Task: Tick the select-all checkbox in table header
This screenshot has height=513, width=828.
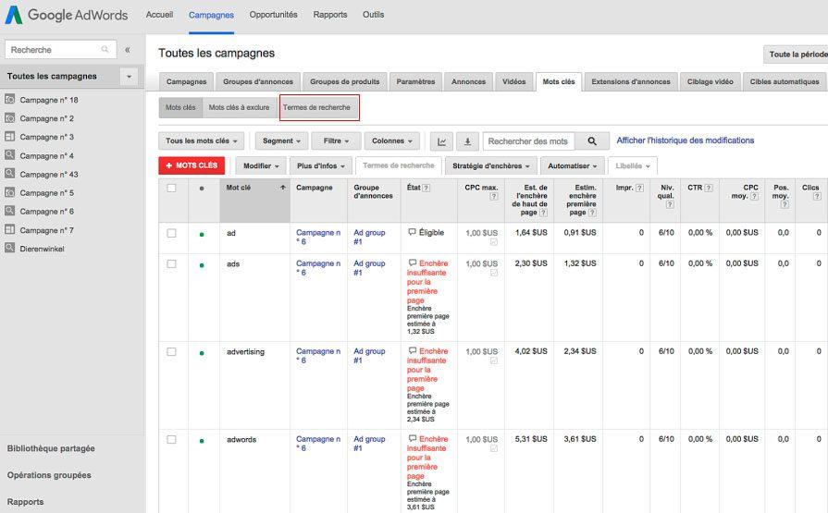Action: click(172, 188)
